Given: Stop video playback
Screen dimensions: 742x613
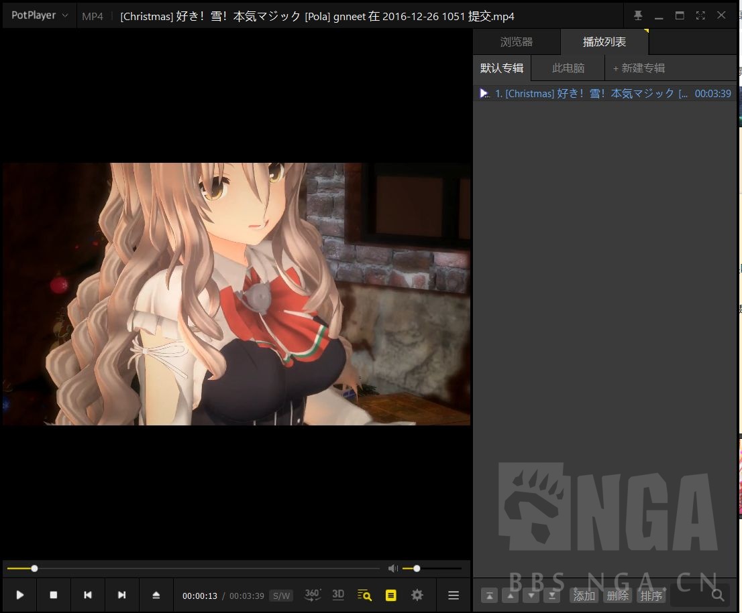Looking at the screenshot, I should click(54, 595).
